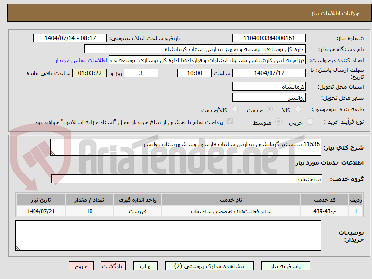The height and width of the screenshot is (279, 372).
Task: Select the جزیی purchase type radio
Action: pos(310,122)
